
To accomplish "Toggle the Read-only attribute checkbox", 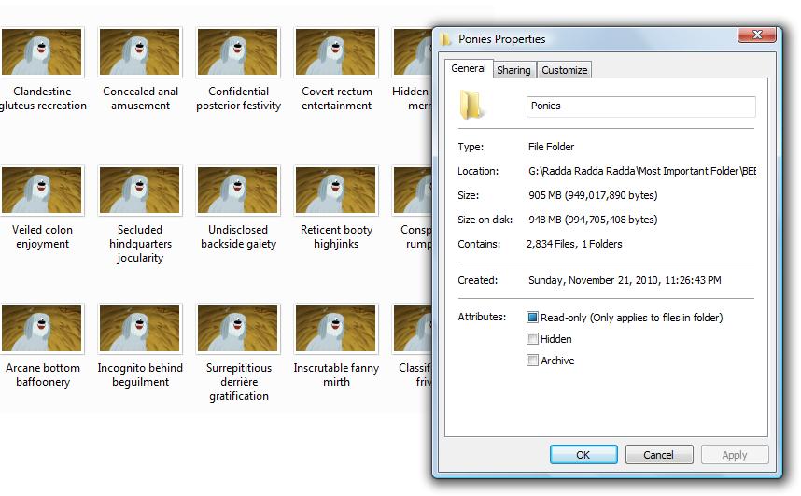I will pyautogui.click(x=533, y=318).
